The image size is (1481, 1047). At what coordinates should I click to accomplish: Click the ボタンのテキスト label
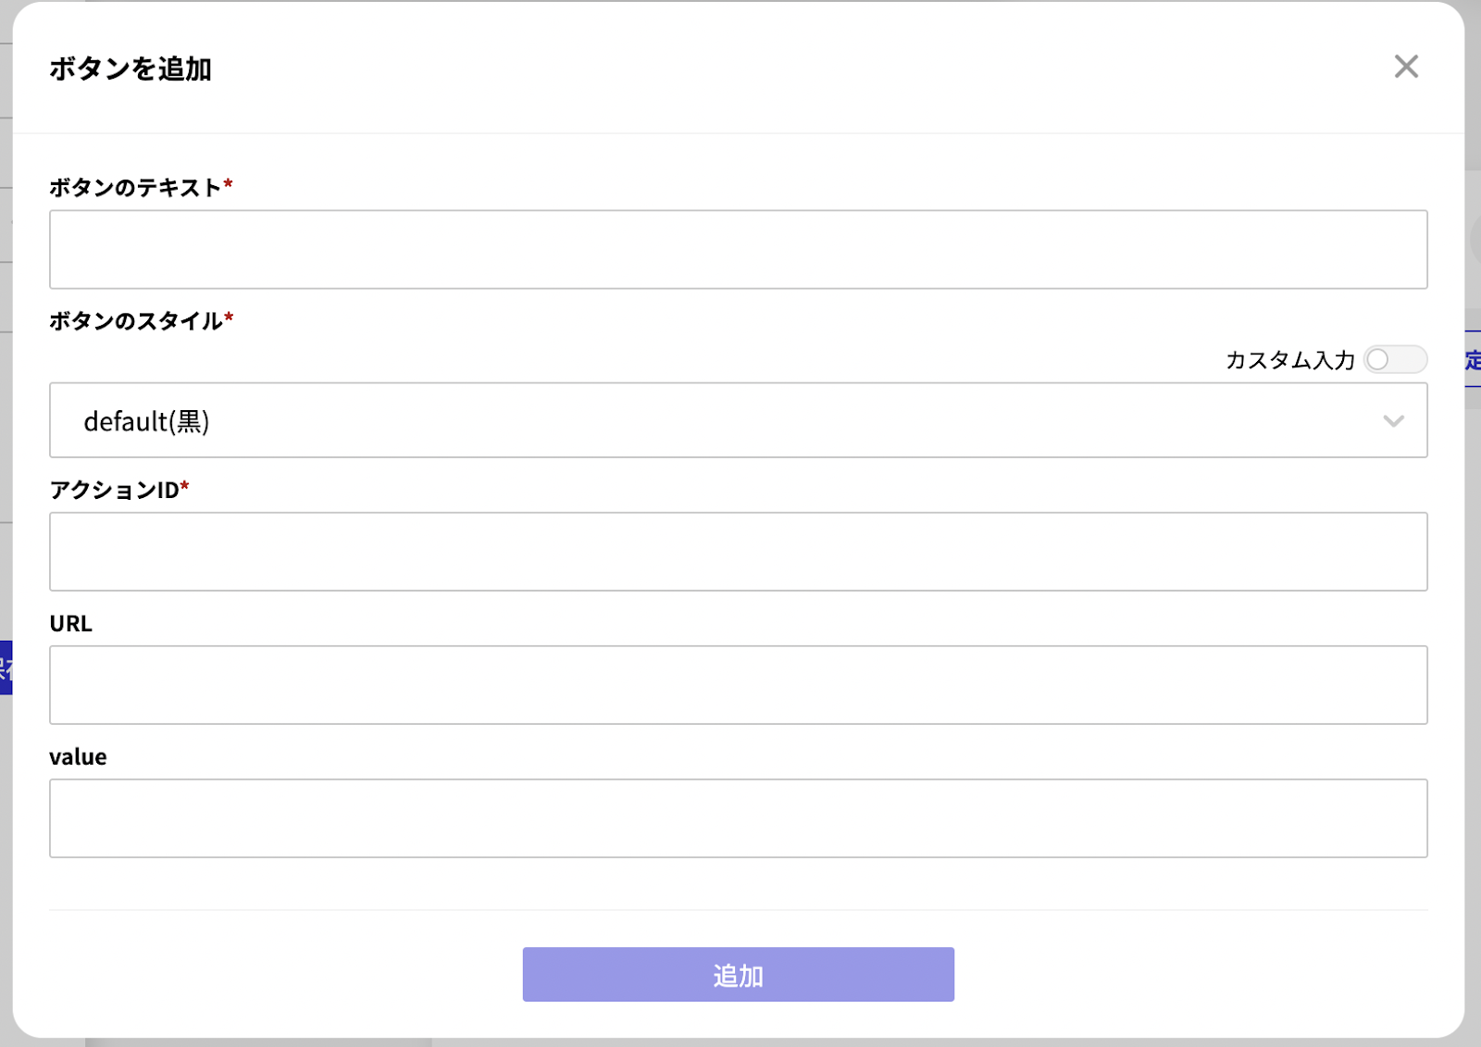coord(135,188)
